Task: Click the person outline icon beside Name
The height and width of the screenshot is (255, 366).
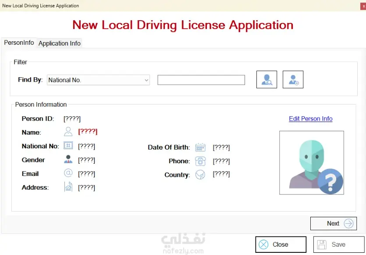Action: click(x=68, y=132)
